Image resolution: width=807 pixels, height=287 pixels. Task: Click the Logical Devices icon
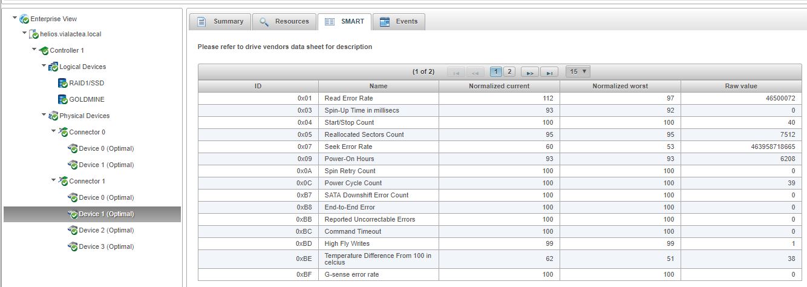point(53,67)
